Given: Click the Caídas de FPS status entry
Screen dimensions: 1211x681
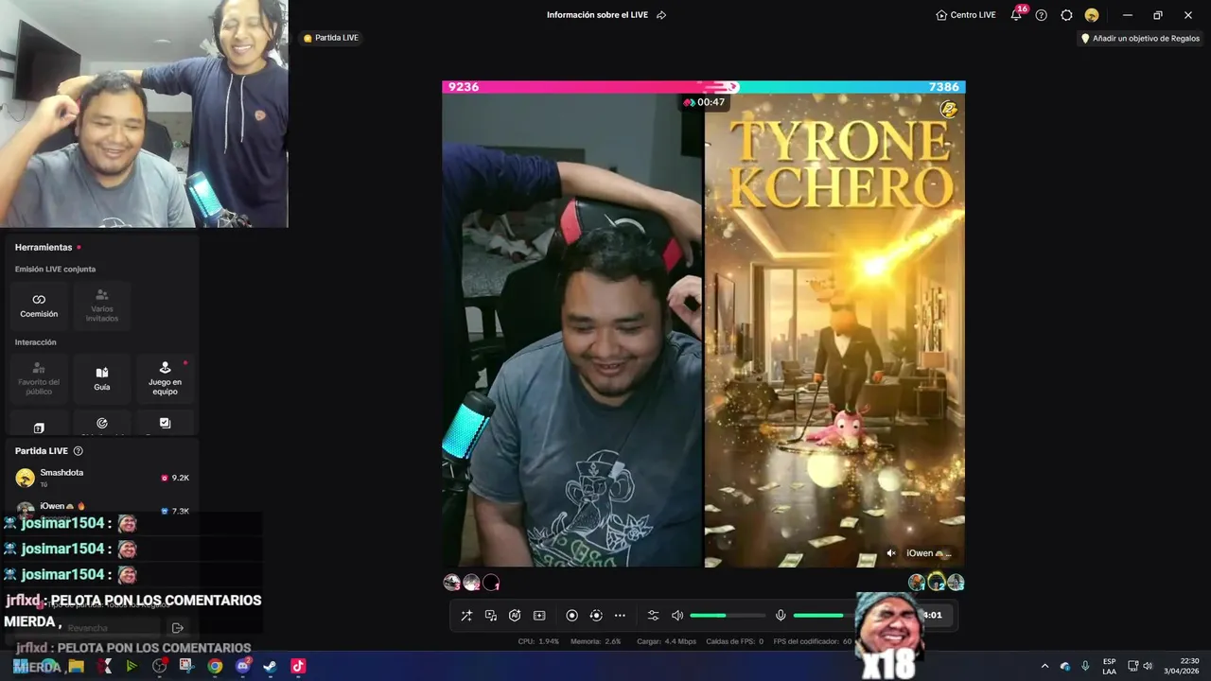Looking at the screenshot, I should (734, 641).
